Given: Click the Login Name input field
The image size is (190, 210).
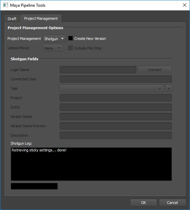Looking at the screenshot, I should click(98, 70).
